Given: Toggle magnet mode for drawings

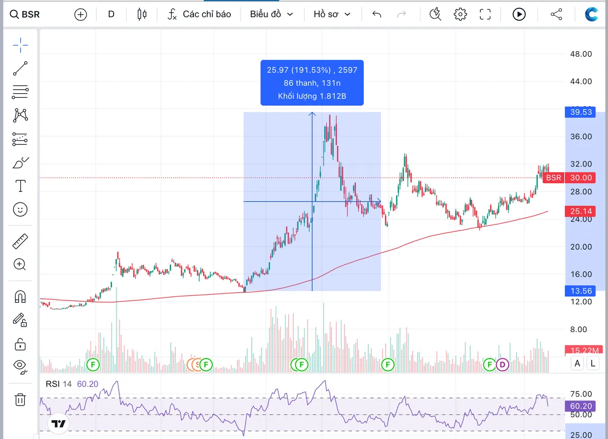Looking at the screenshot, I should point(20,296).
